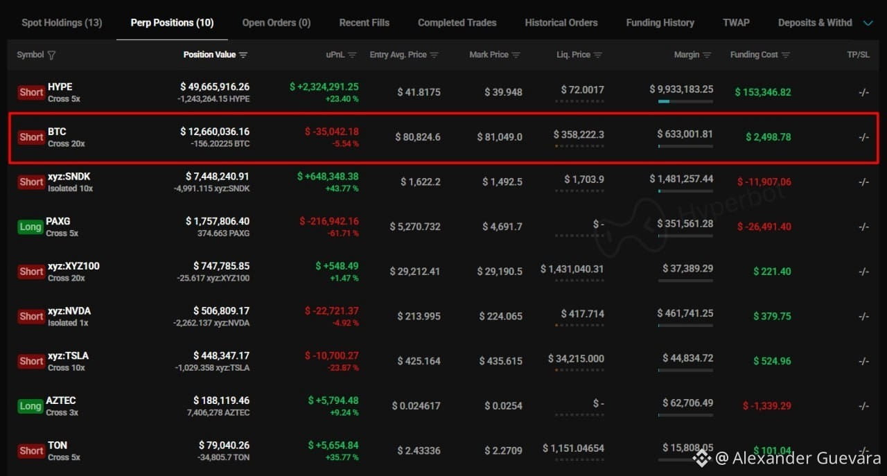The width and height of the screenshot is (887, 476).
Task: Click Short badge on xyz:NVDA row
Action: point(31,317)
